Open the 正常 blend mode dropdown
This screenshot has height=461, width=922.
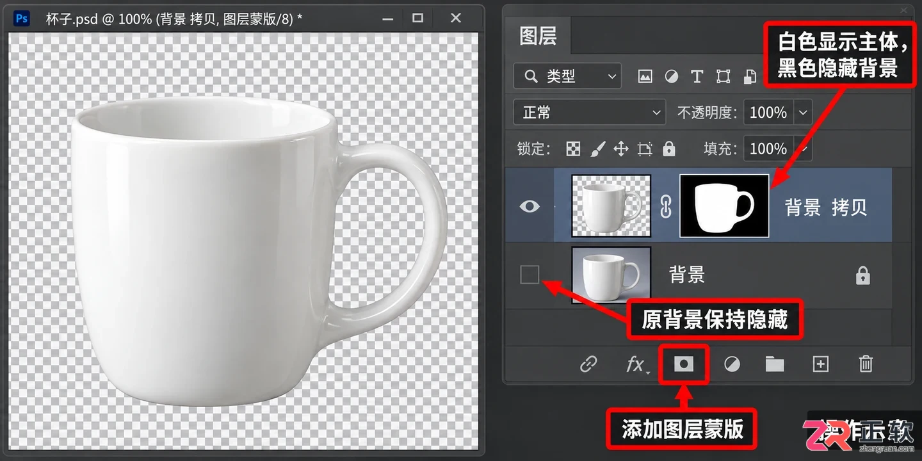[x=589, y=113]
